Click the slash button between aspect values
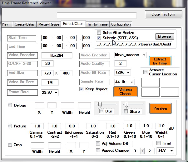 tap(142, 151)
